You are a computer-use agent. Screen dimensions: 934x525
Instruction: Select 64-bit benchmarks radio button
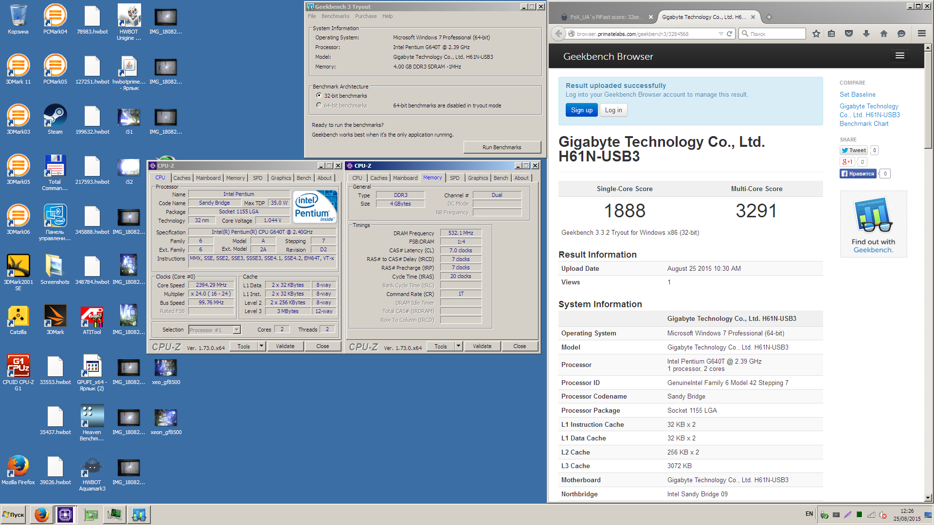point(319,105)
